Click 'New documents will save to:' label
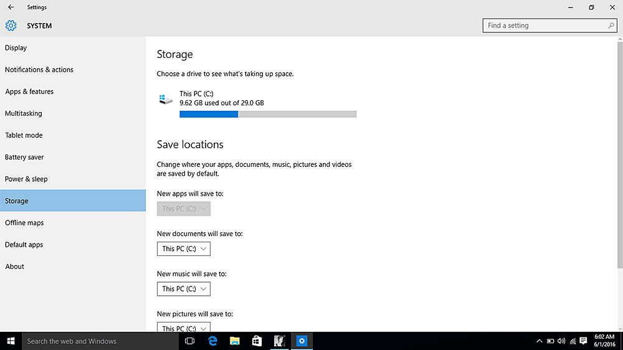Image resolution: width=623 pixels, height=350 pixels. (x=200, y=234)
